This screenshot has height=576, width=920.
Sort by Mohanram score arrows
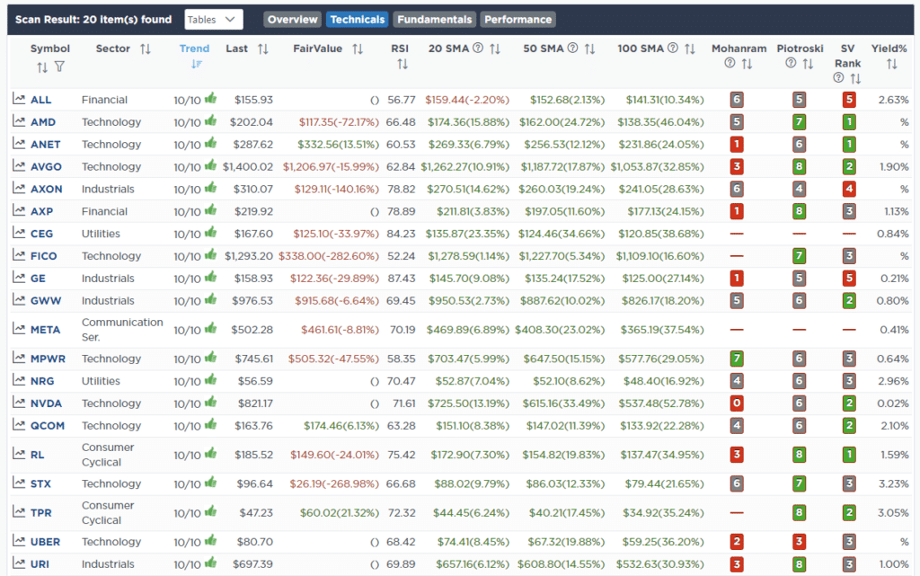(x=747, y=64)
